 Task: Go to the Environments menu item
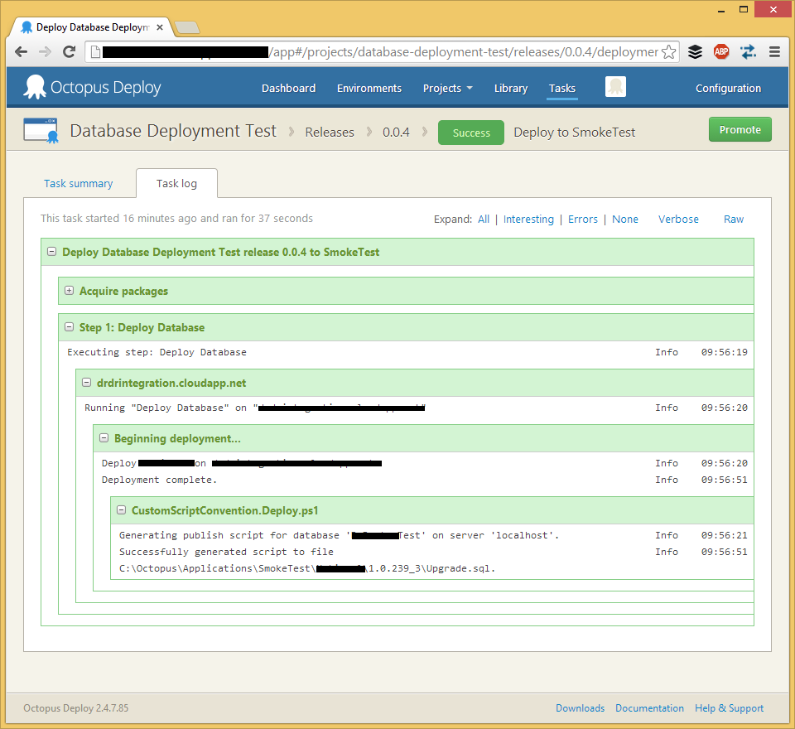369,88
